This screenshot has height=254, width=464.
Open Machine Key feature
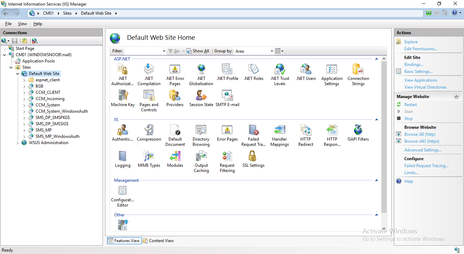click(123, 98)
